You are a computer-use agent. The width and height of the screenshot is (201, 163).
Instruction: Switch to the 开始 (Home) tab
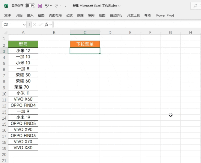19,15
